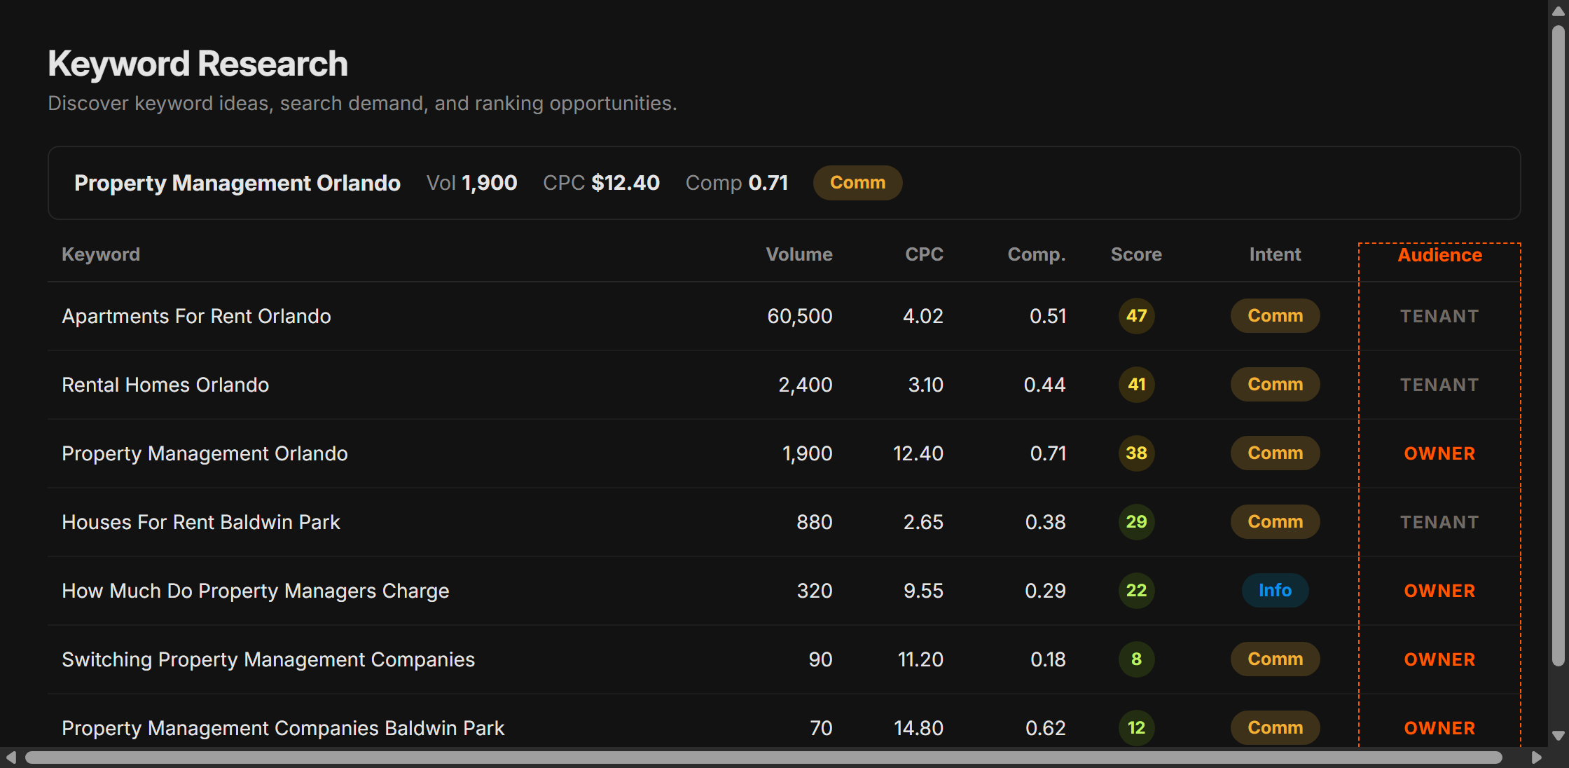1569x768 pixels.
Task: Click CPC value 9.55
Action: tap(923, 591)
